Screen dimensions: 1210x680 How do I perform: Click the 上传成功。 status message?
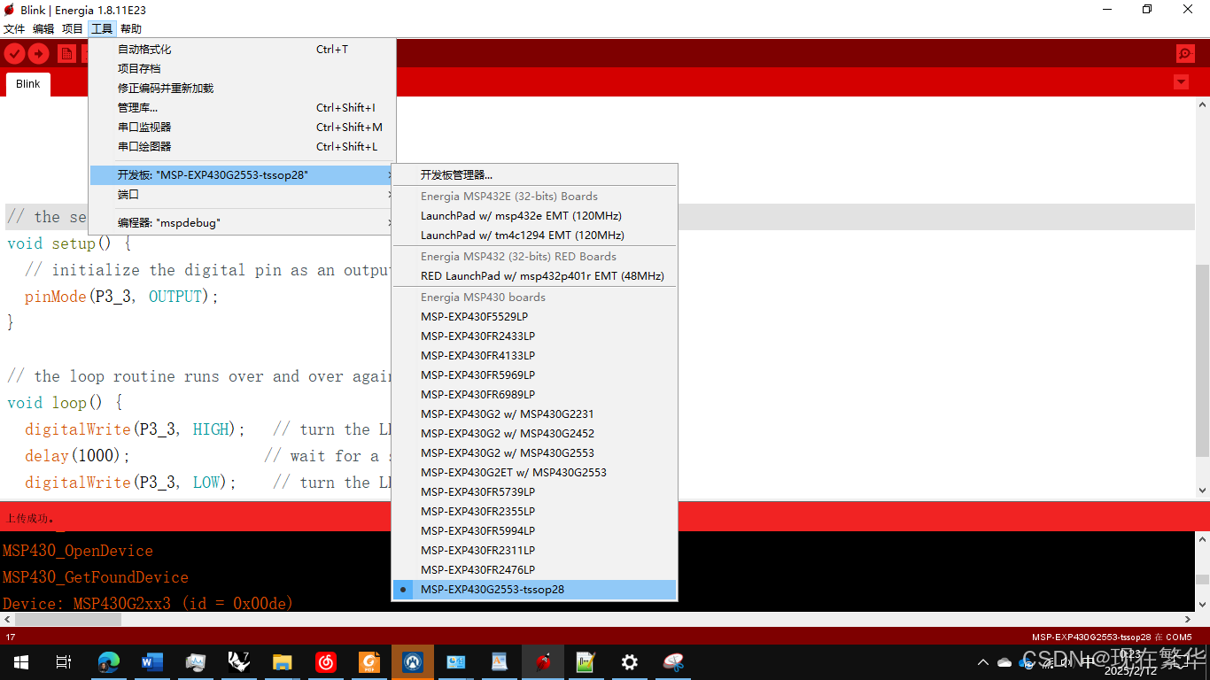[31, 518]
